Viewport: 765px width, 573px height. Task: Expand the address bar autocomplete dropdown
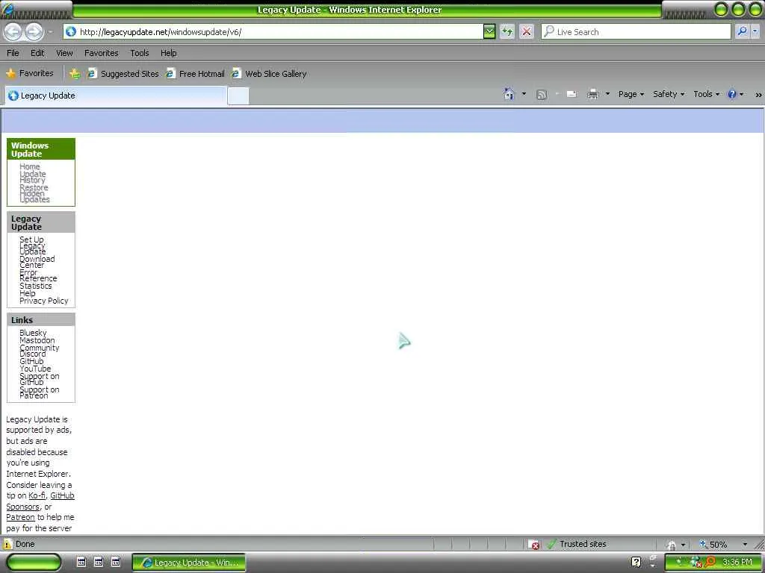(x=489, y=31)
